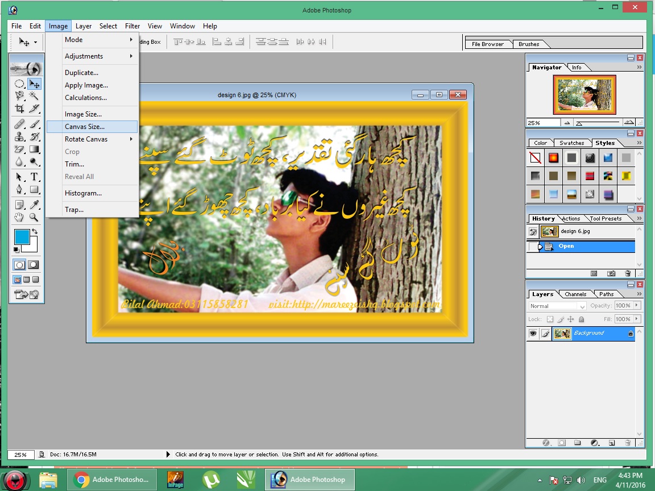Choose Canvas Size from Image menu

[92, 127]
